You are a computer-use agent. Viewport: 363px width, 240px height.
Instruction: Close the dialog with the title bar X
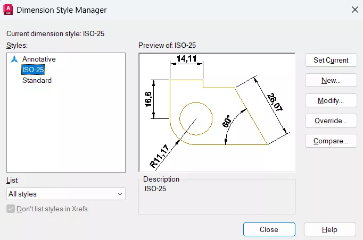tap(354, 9)
